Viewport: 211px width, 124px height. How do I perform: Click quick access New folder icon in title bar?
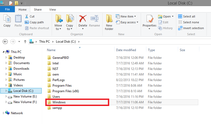pyautogui.click(x=16, y=3)
